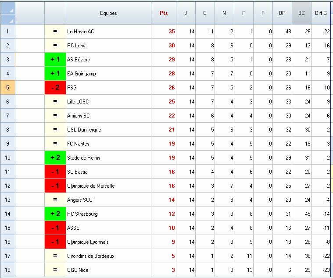Click the green +1 indicator for EA Guingamp
Image resolution: width=333 pixels, height=278 pixels.
(x=55, y=74)
